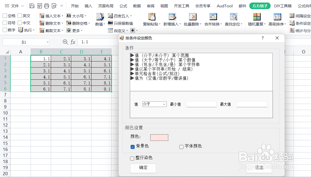
Task: Toggle the 数字 checkbox
Action: pyautogui.click(x=5, y=30)
